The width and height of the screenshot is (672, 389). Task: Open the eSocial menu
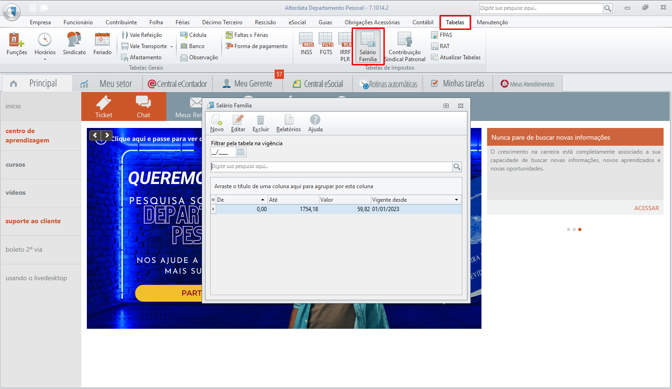pos(297,22)
